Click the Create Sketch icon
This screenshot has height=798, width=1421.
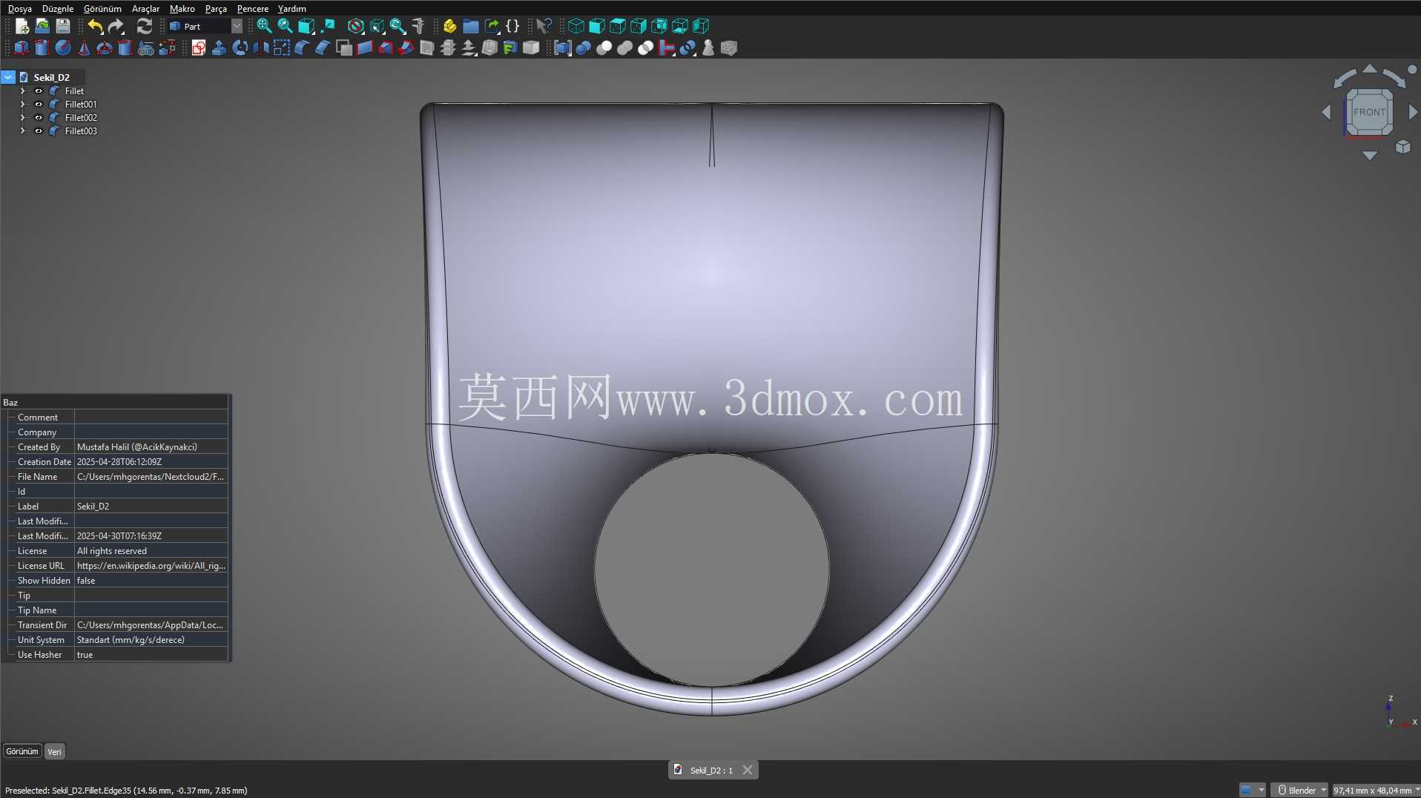(x=198, y=48)
